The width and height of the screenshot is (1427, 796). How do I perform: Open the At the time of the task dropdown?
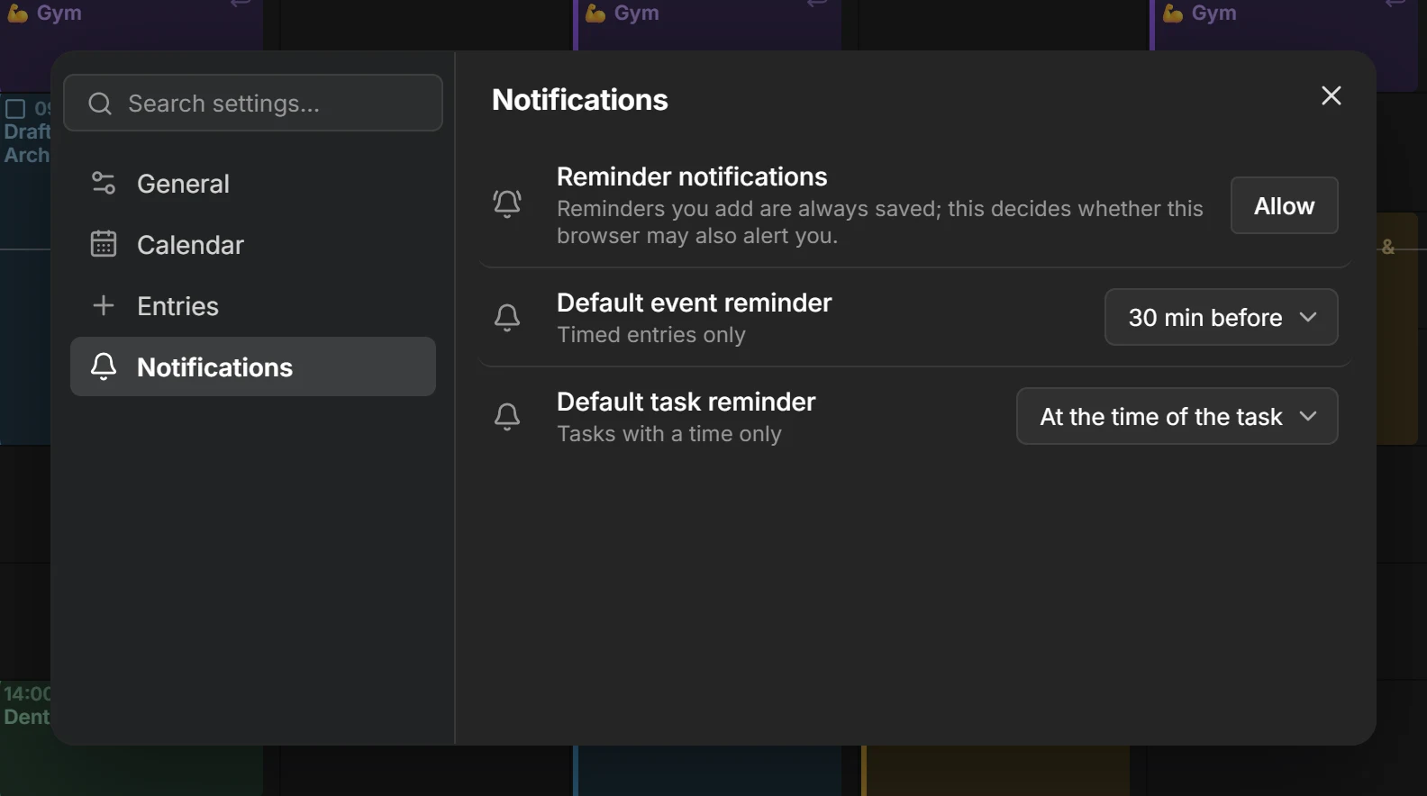pyautogui.click(x=1177, y=416)
